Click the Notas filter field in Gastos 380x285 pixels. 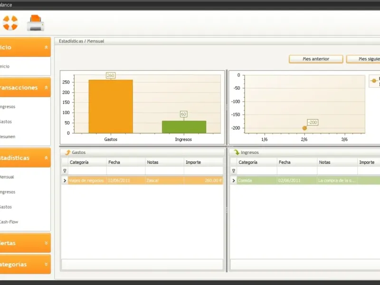164,171
